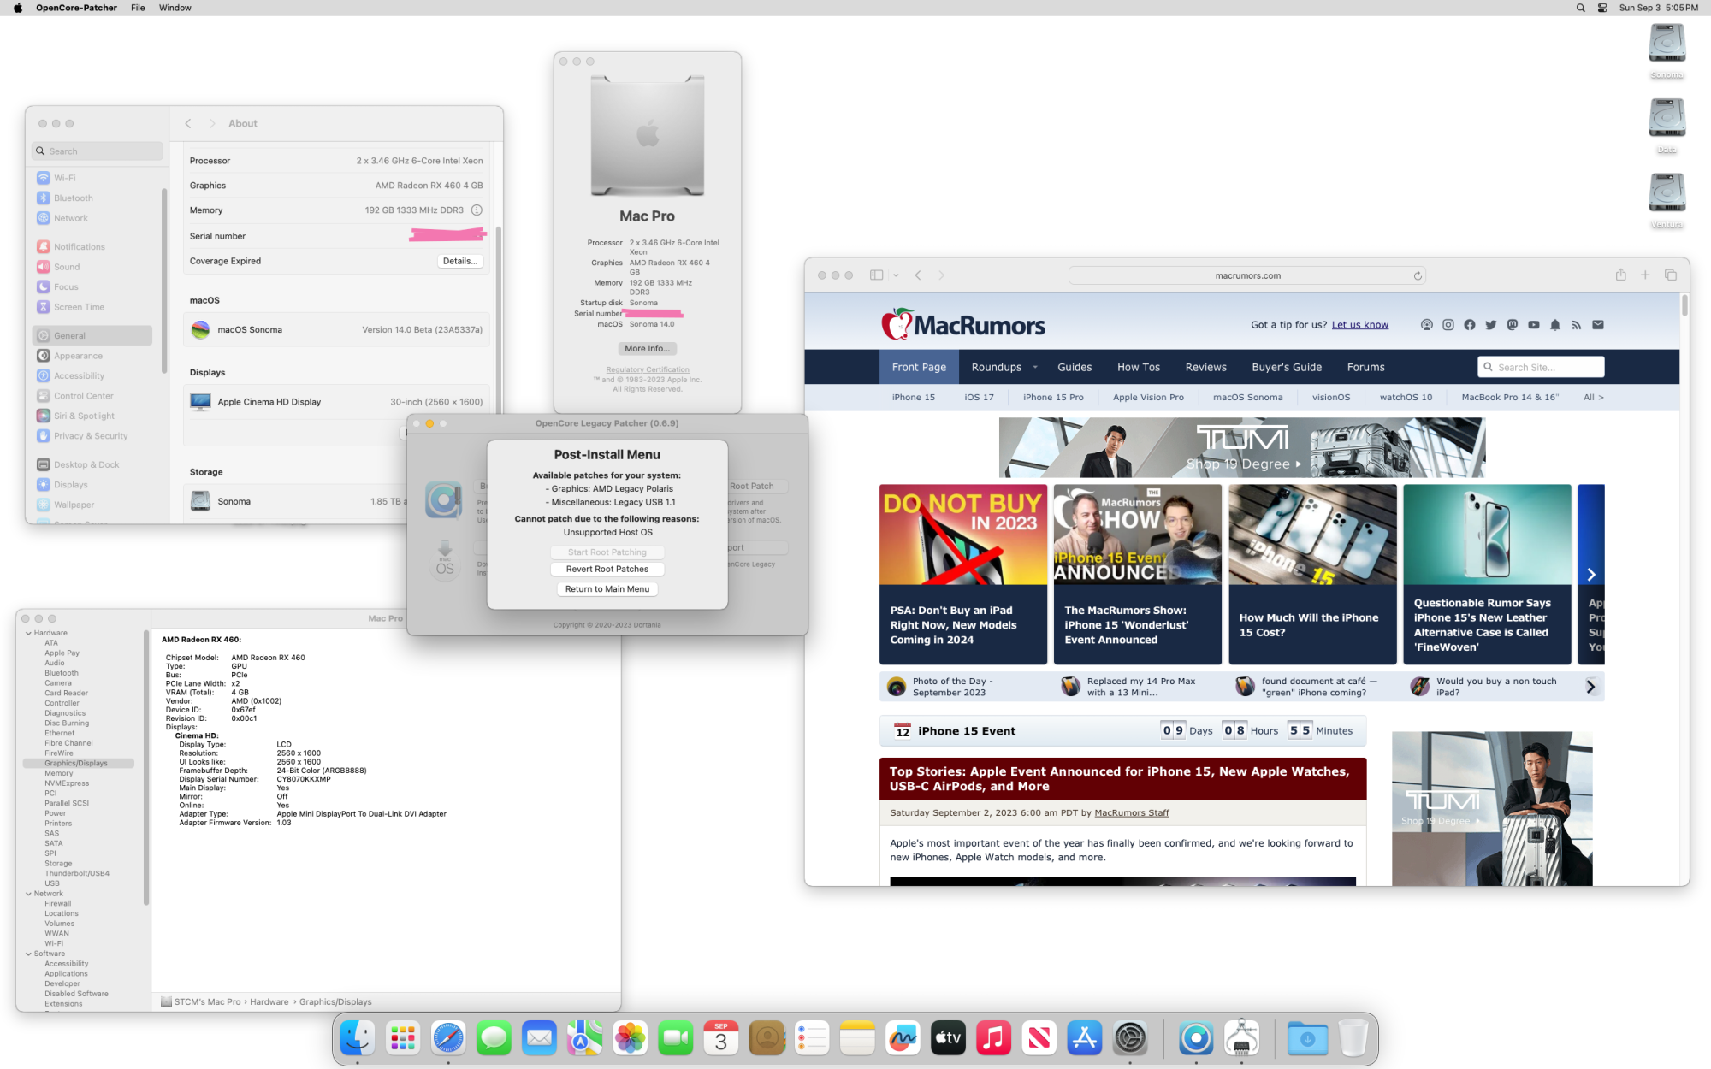Open Window menu in menu bar
Screen dimensions: 1711x1069
click(x=175, y=8)
